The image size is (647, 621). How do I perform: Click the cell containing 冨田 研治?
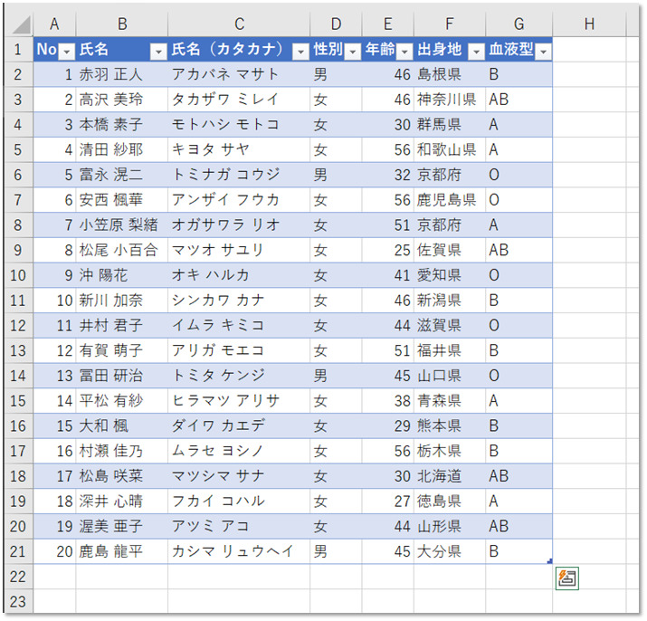pyautogui.click(x=122, y=376)
